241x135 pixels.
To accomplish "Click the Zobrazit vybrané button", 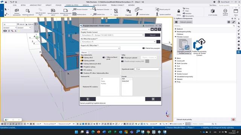I will [x=186, y=22].
